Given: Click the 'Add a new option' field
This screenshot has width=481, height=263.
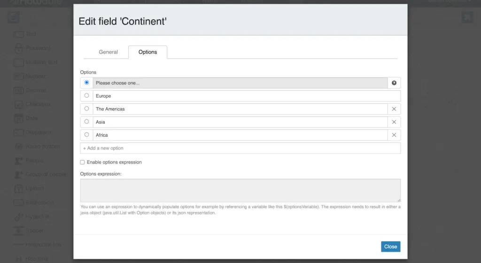Looking at the screenshot, I should tap(240, 148).
